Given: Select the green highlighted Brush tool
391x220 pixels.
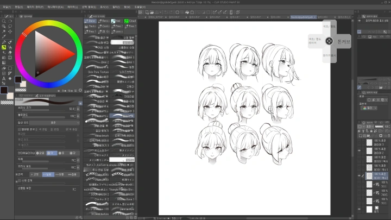Looking at the screenshot, I should pyautogui.click(x=4, y=47).
